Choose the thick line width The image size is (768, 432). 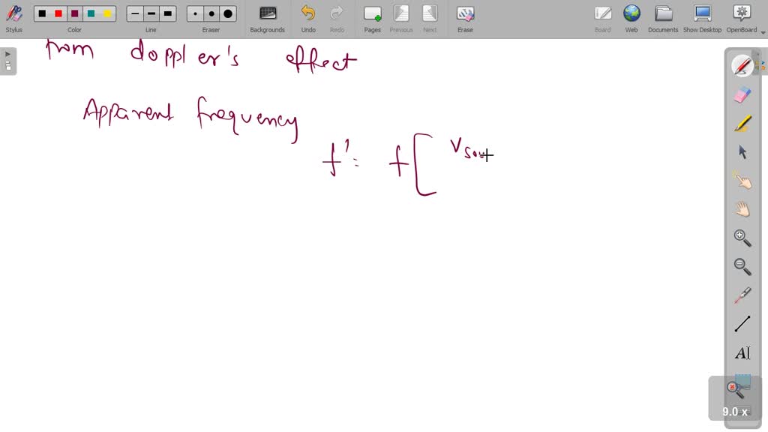tap(167, 13)
